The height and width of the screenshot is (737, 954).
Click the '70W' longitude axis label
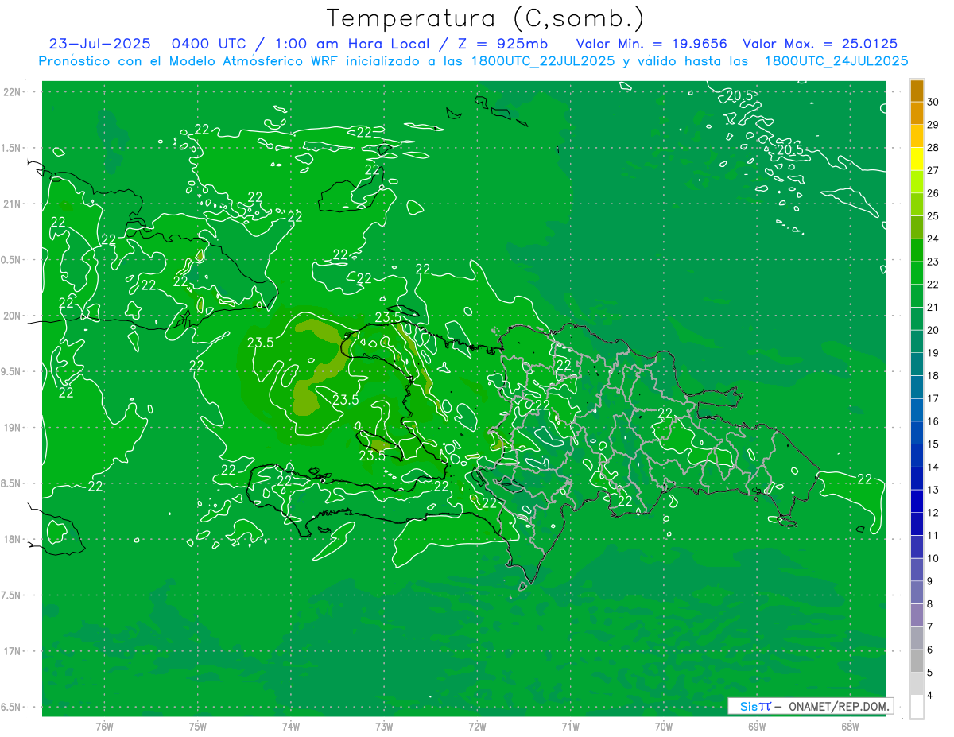pos(663,727)
